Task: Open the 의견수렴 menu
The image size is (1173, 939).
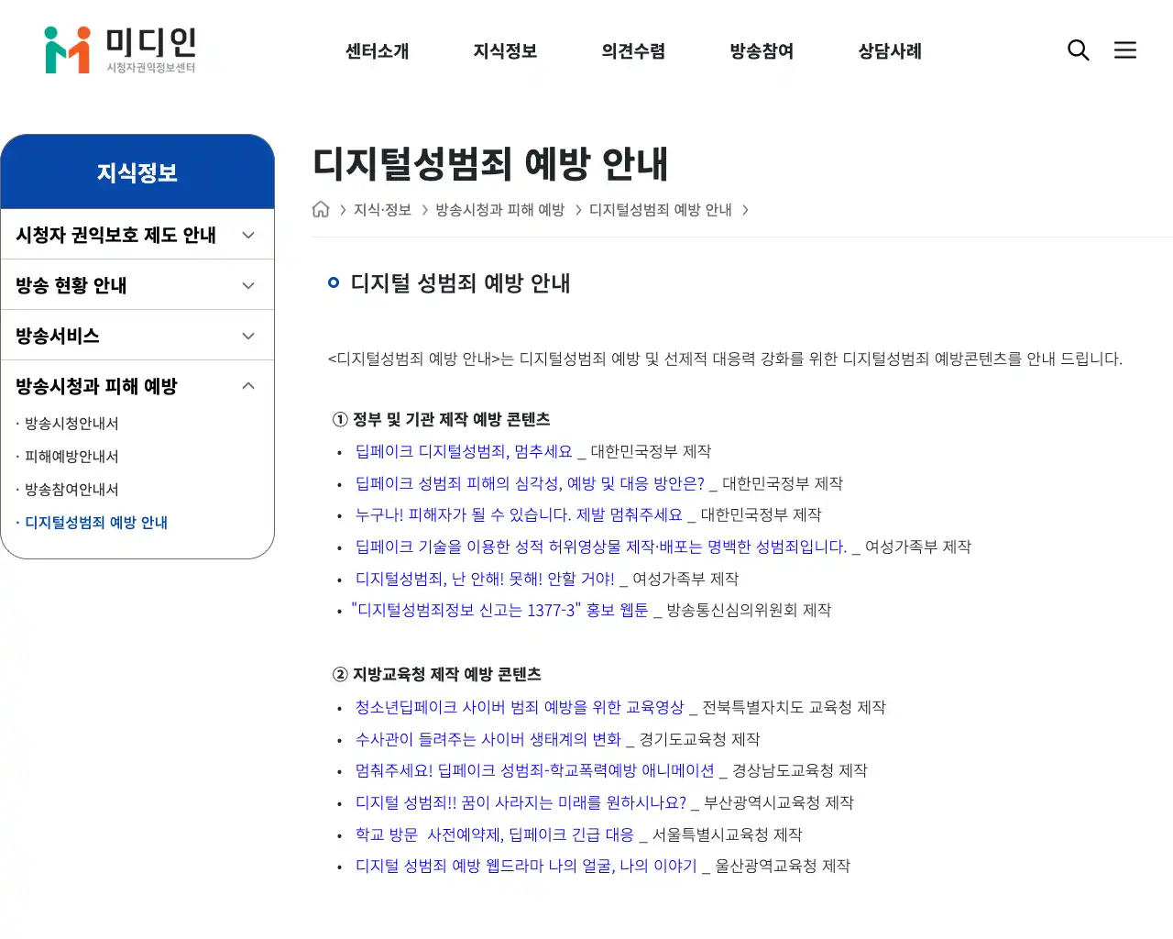Action: tap(632, 51)
